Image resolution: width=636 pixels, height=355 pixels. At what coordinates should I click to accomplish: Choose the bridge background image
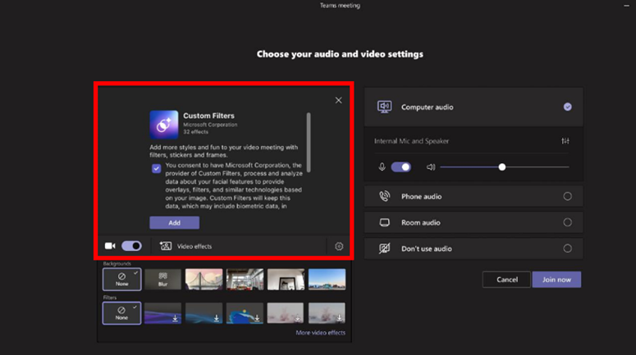tap(204, 280)
